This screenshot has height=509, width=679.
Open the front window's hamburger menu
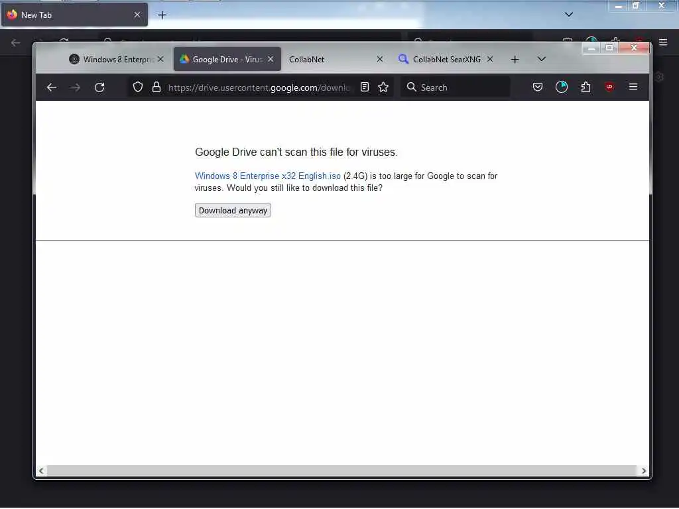coord(633,87)
